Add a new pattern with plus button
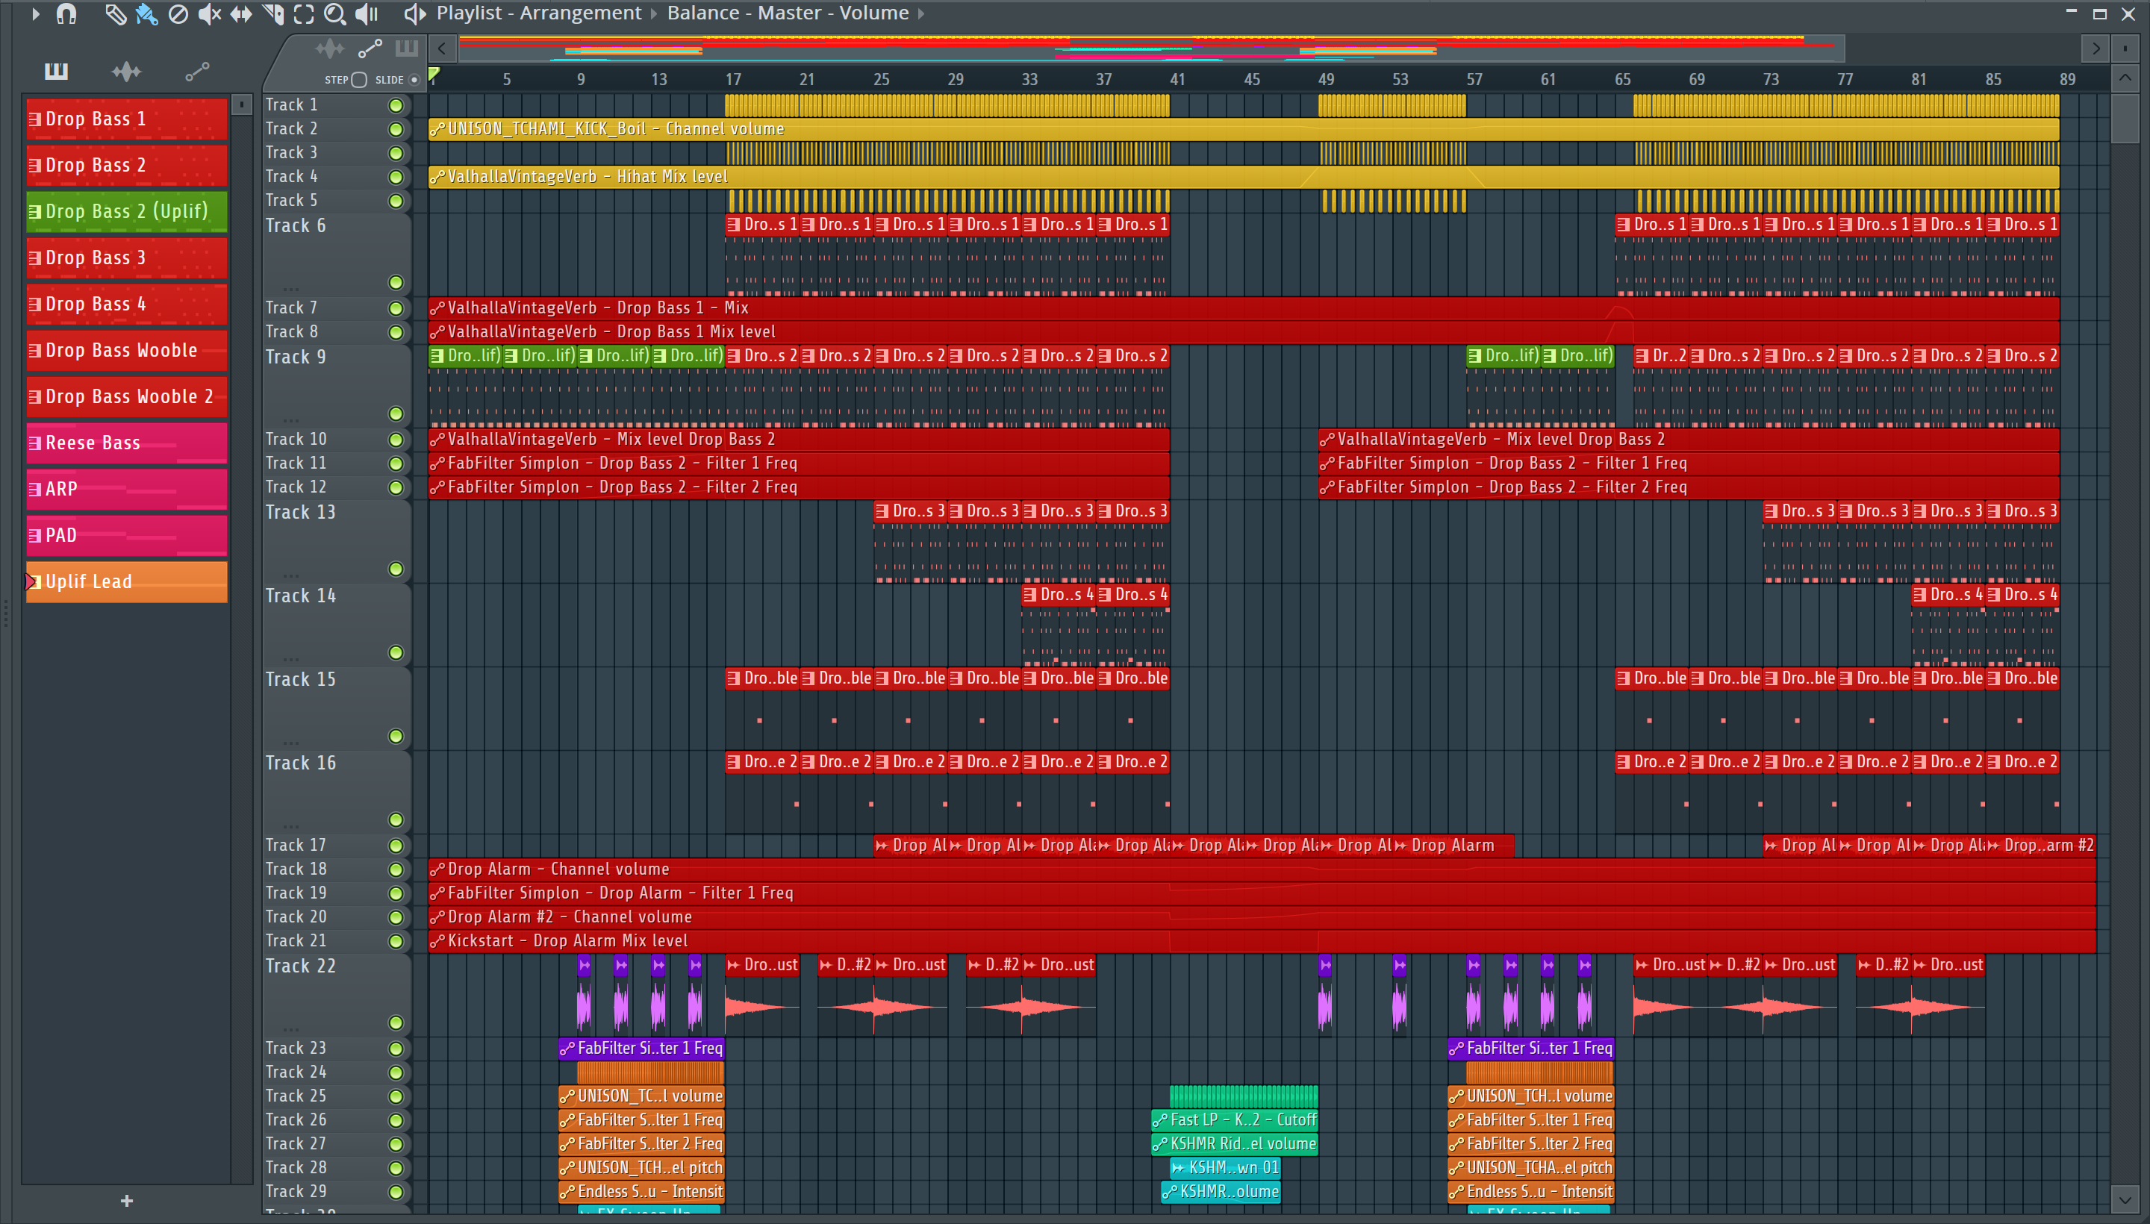Viewport: 2150px width, 1224px height. point(126,1200)
